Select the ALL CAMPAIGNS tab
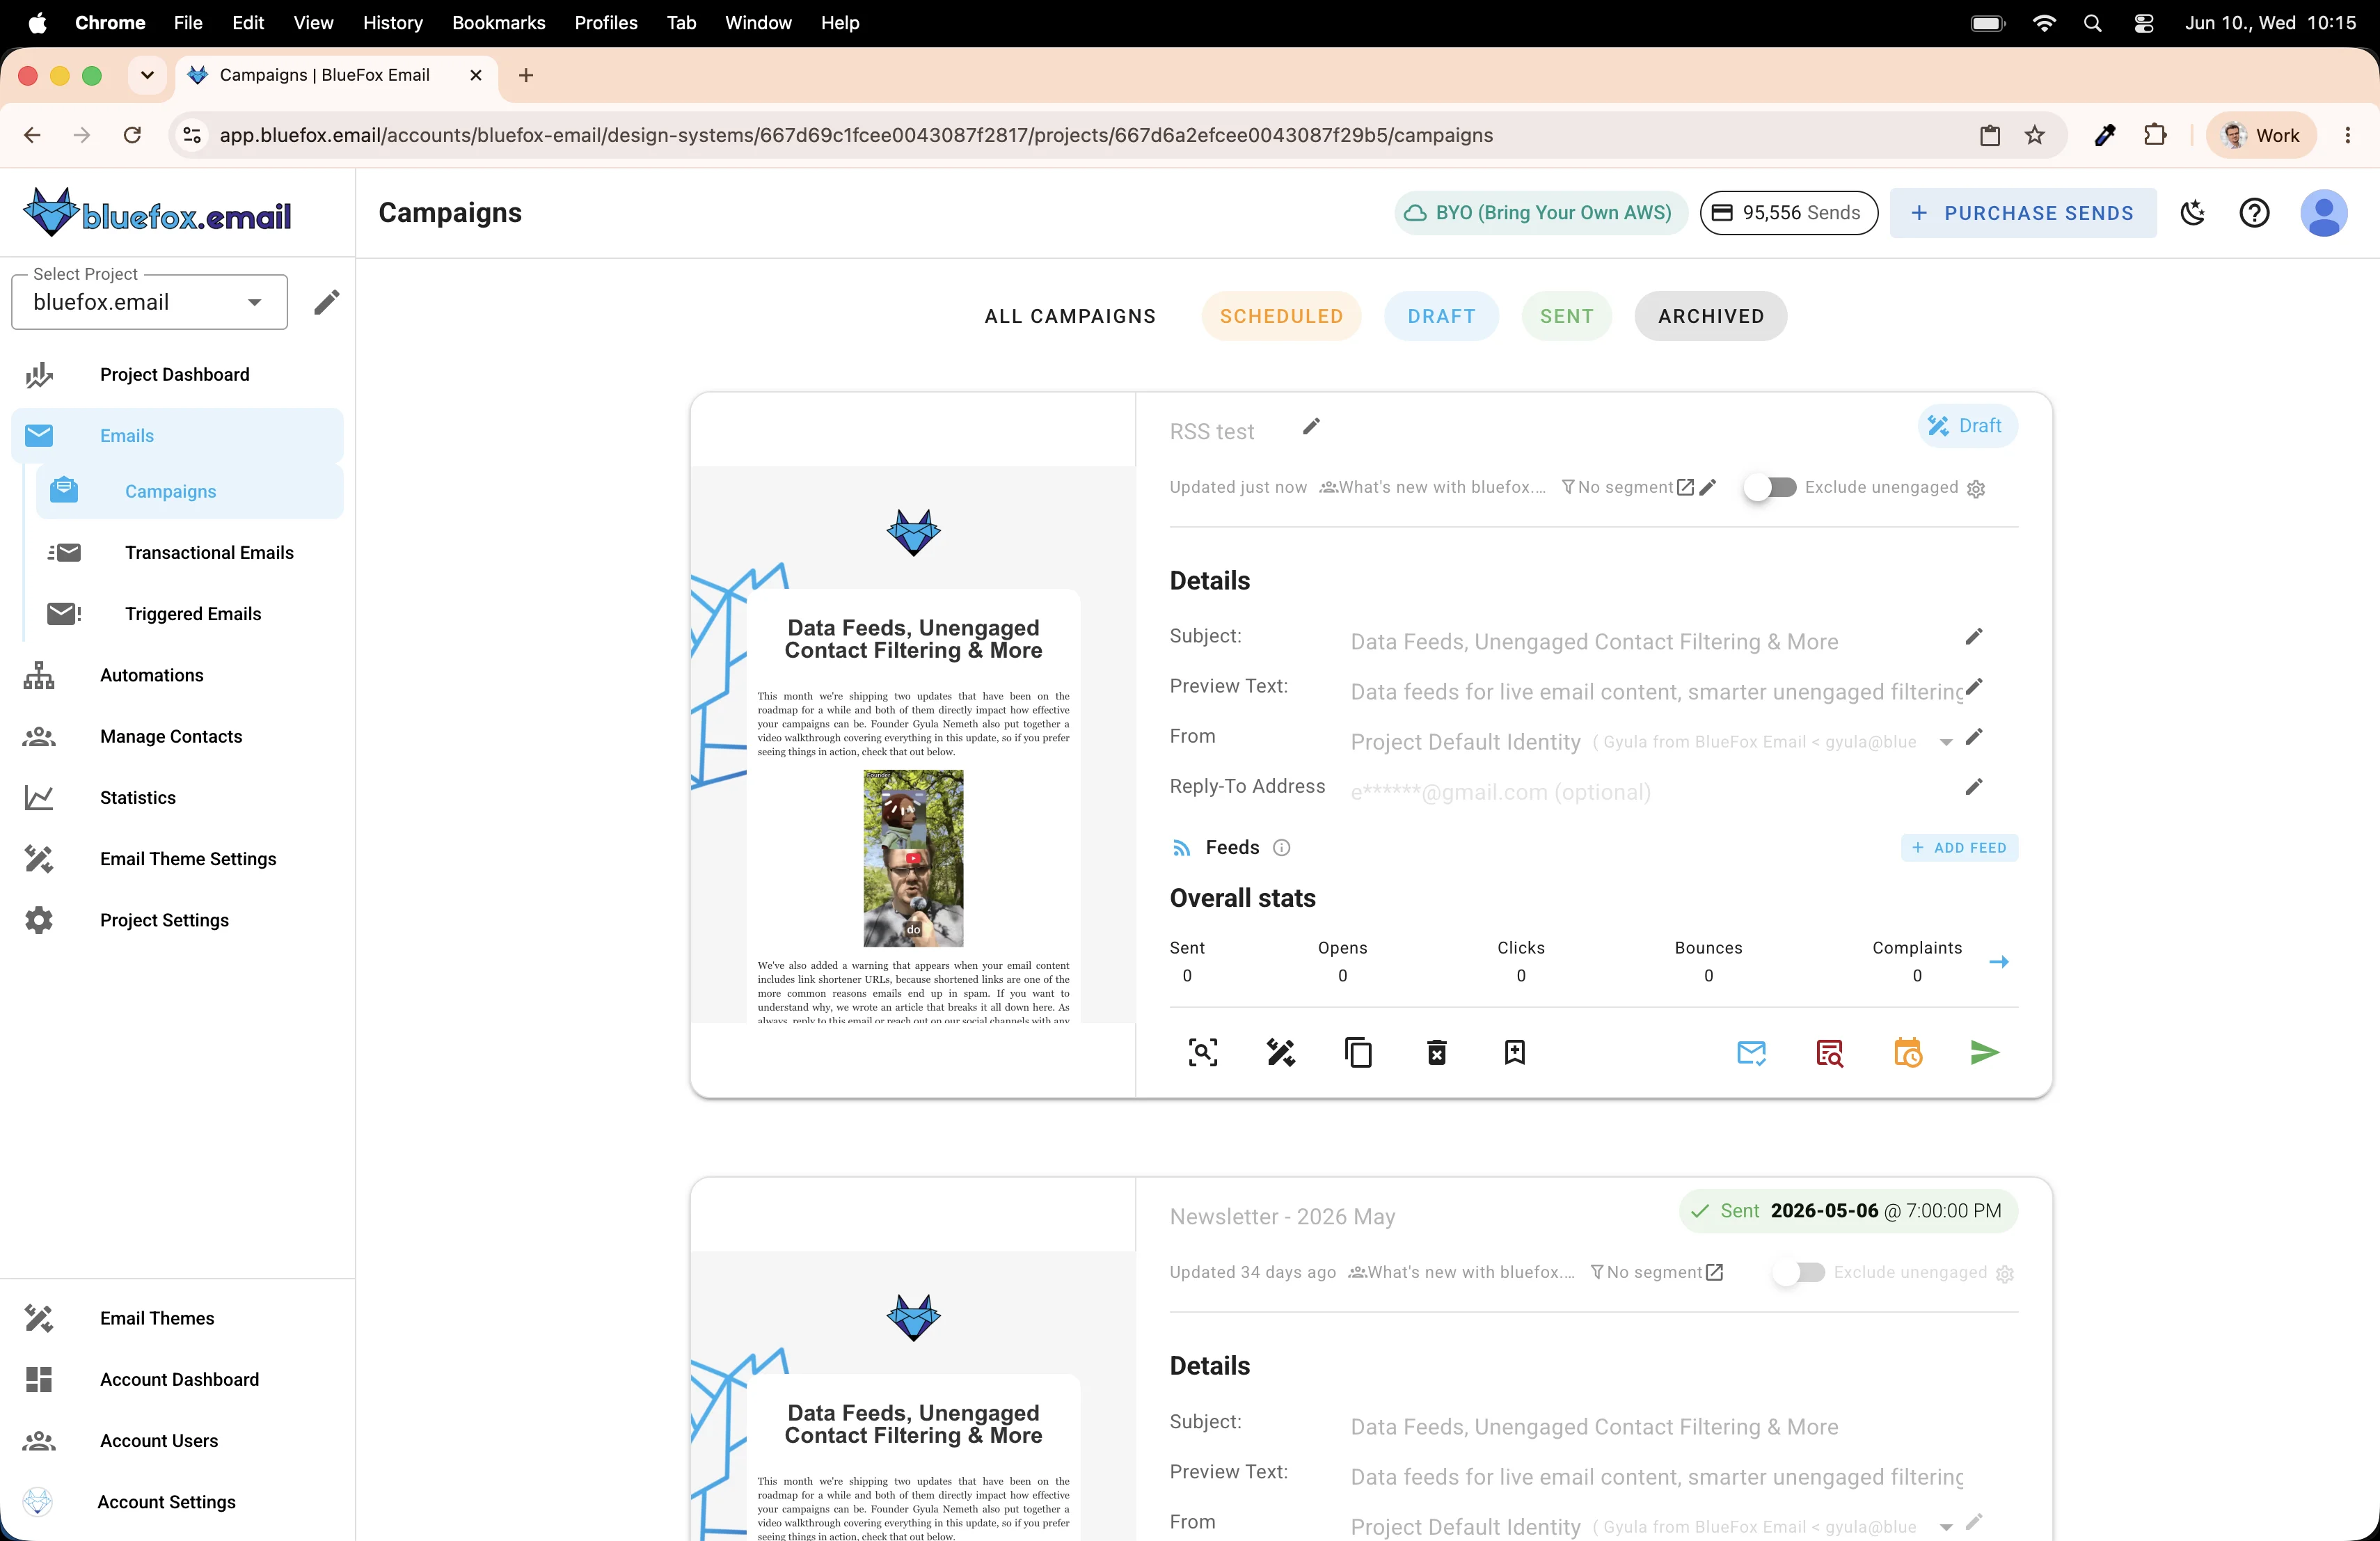This screenshot has width=2380, height=1541. [1070, 316]
